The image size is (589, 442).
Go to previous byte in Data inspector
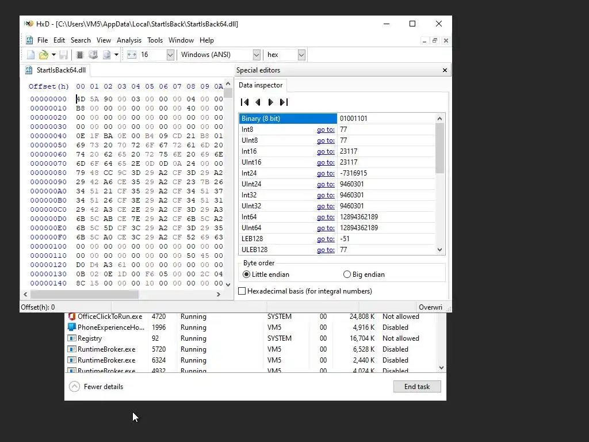[x=258, y=102]
